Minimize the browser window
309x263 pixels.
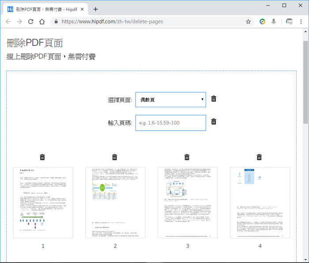click(x=268, y=6)
